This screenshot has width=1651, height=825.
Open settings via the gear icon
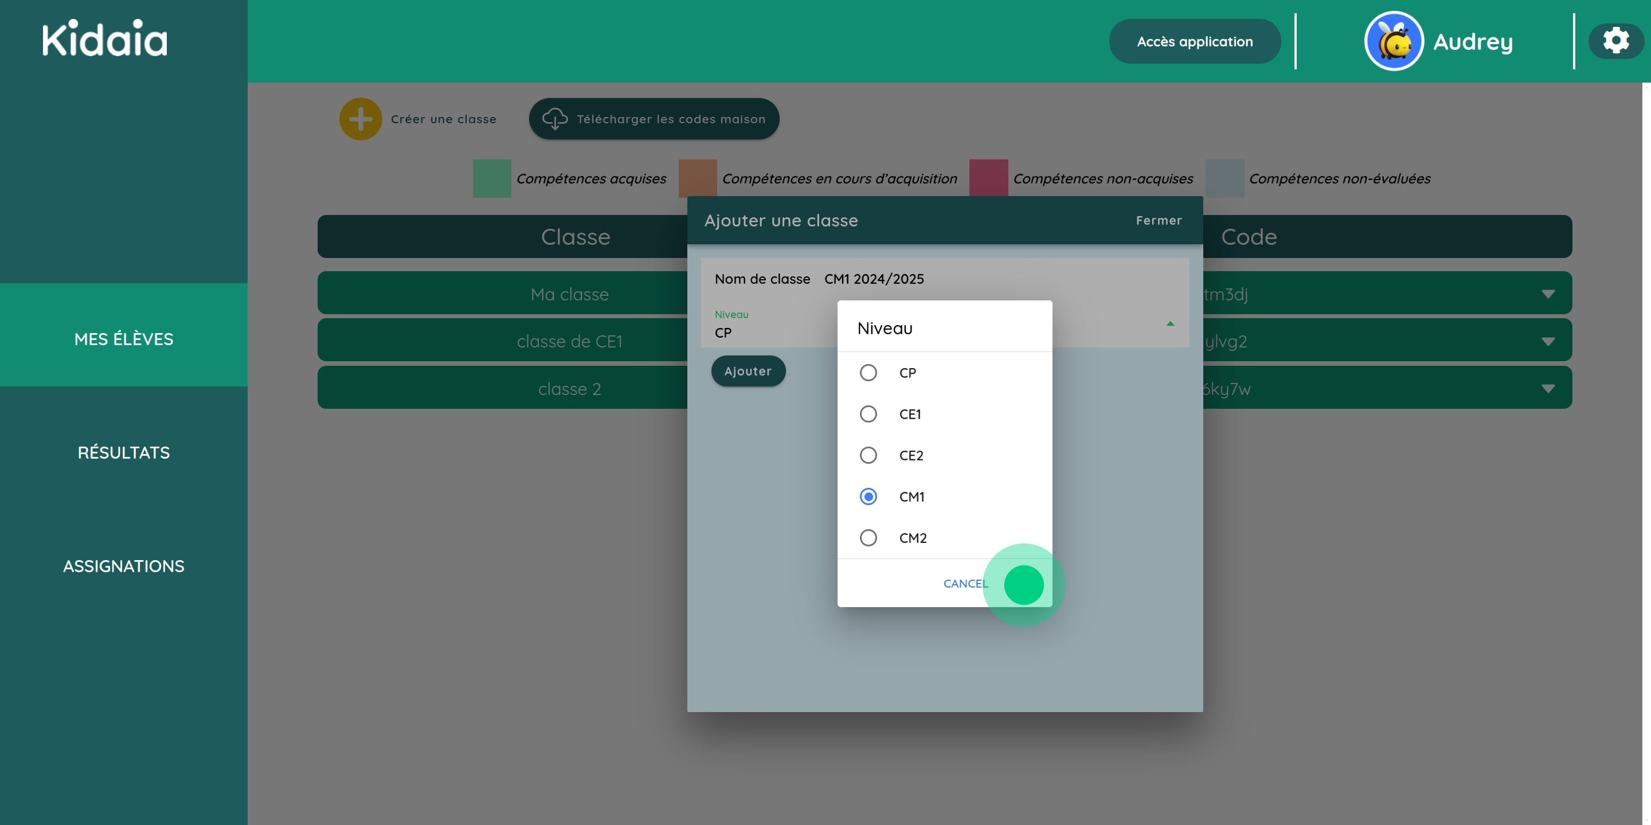coord(1616,40)
